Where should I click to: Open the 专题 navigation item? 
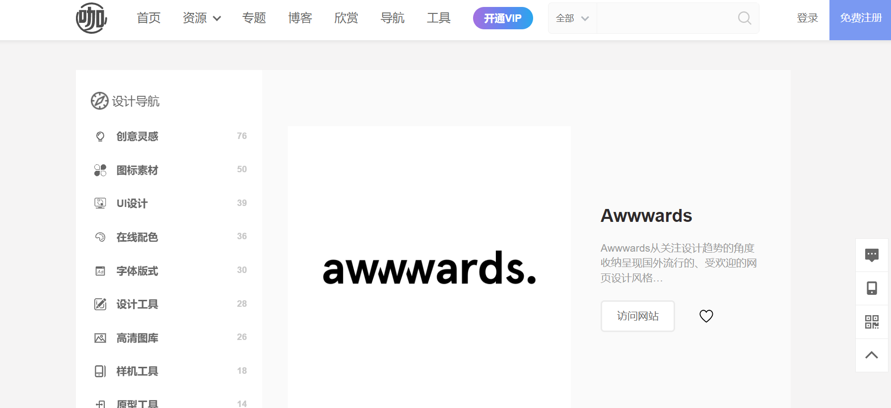[254, 18]
